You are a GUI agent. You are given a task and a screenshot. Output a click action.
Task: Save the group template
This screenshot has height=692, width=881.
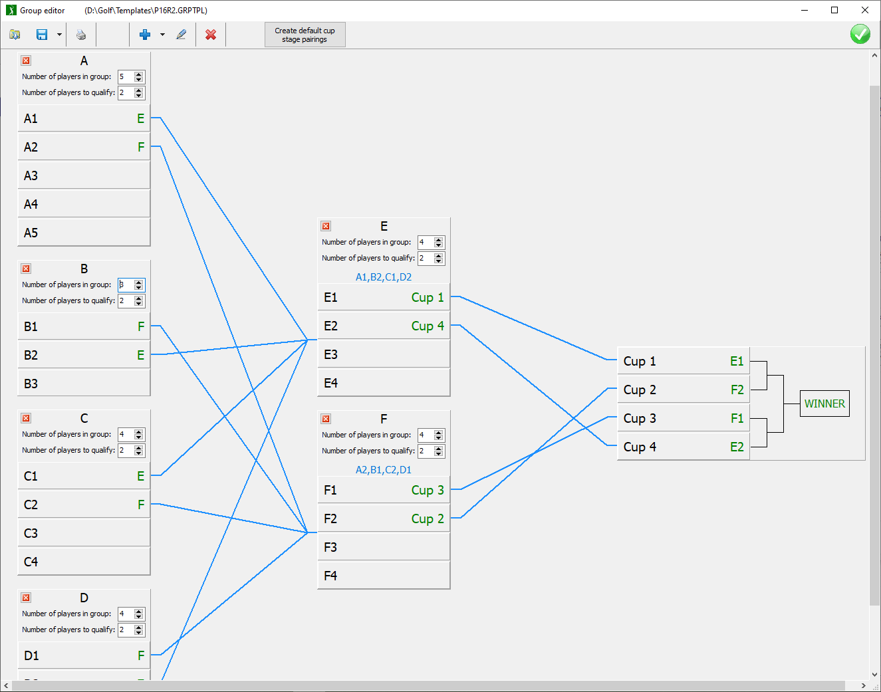click(42, 35)
